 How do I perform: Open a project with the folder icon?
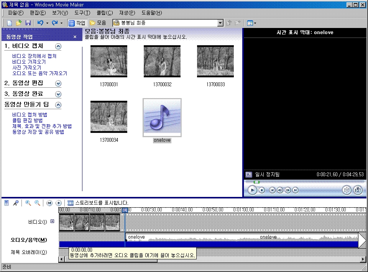18,23
